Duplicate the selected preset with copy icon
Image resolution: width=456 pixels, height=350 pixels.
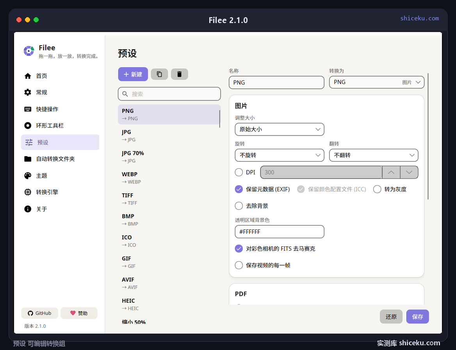159,74
